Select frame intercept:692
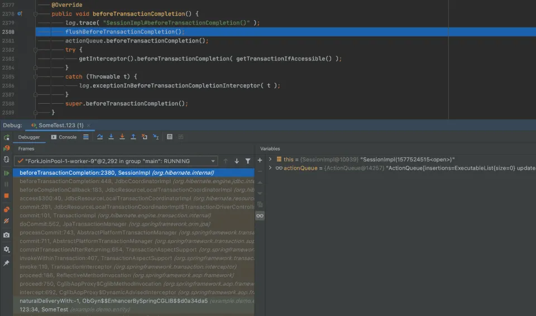The width and height of the screenshot is (536, 316). click(x=133, y=293)
